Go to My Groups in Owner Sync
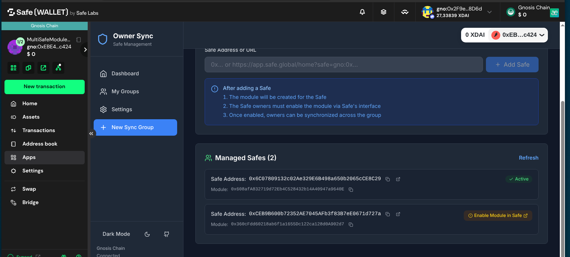The image size is (570, 257). [125, 91]
